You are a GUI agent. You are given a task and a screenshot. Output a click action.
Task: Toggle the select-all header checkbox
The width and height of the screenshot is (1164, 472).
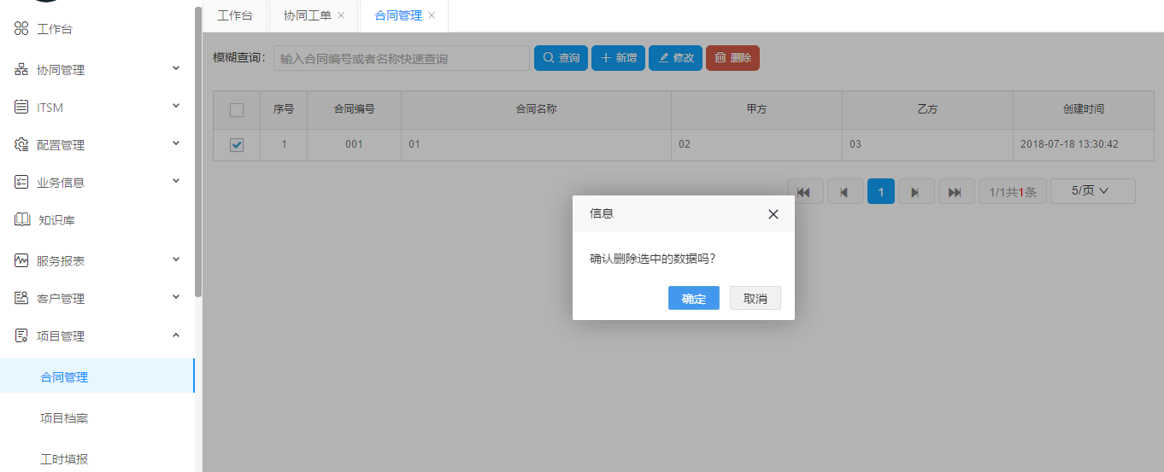point(237,110)
